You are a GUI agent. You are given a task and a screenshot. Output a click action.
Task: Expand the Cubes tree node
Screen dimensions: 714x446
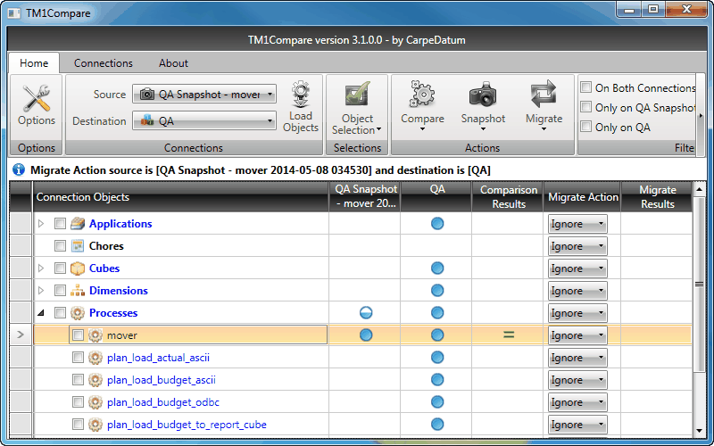click(x=41, y=268)
